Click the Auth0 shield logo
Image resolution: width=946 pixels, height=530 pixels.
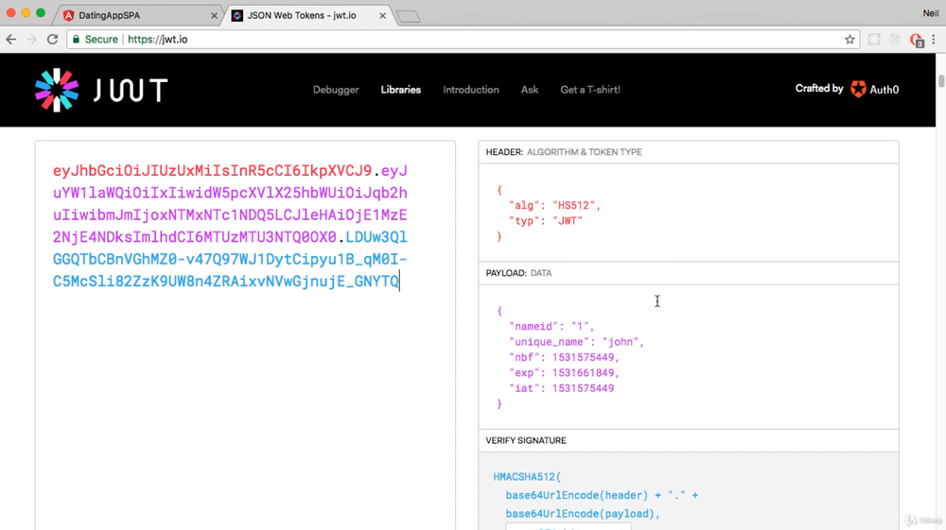tap(858, 89)
